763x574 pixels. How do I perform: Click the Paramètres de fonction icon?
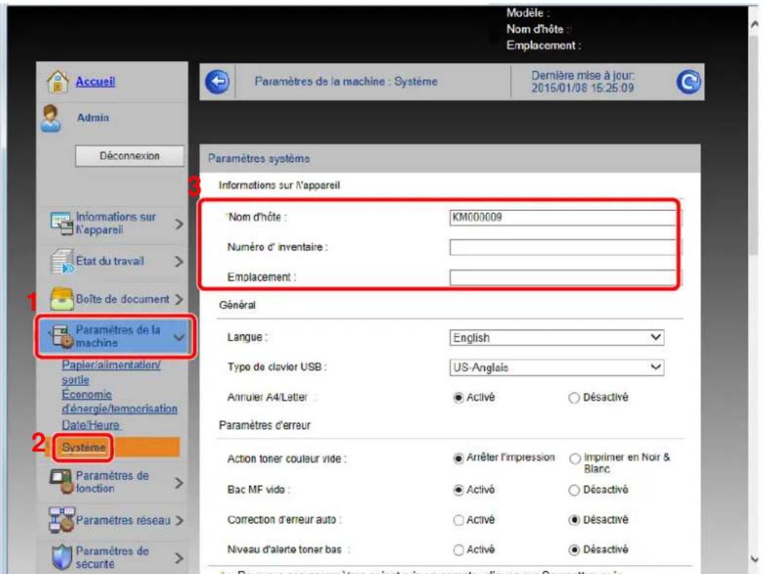click(x=62, y=482)
